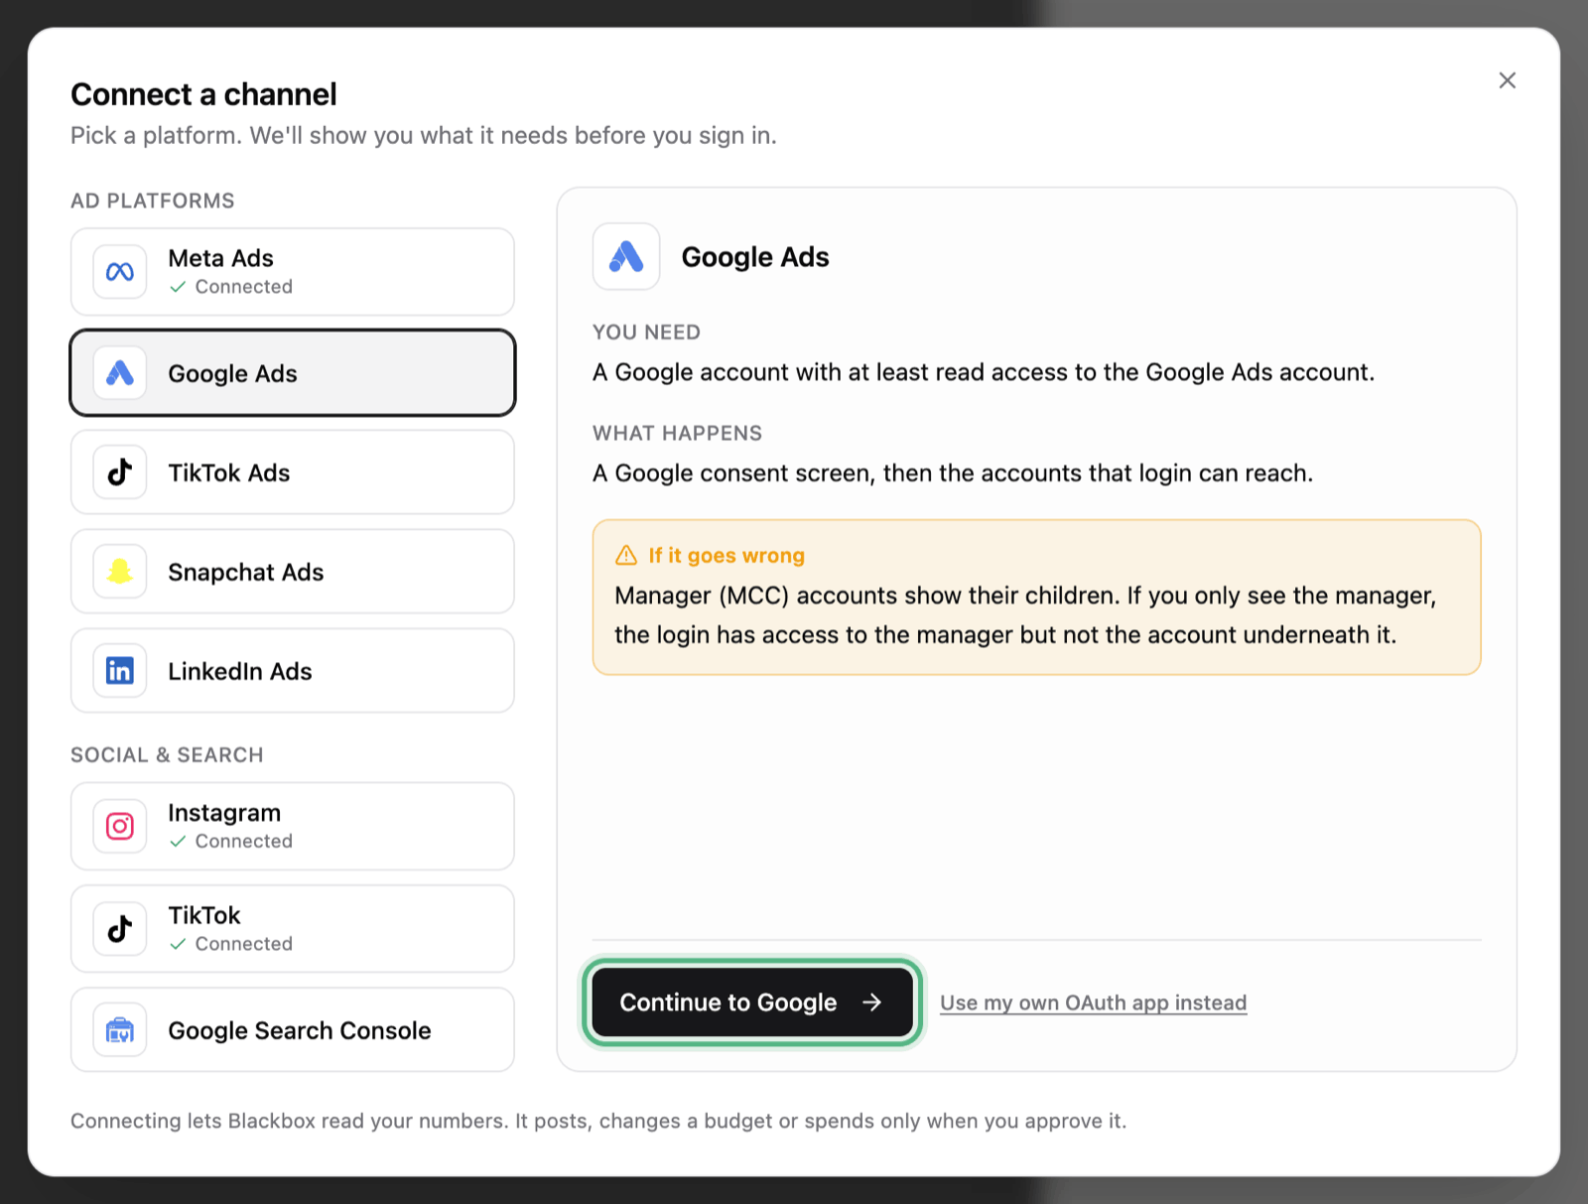Click the YOU NEED label
The width and height of the screenshot is (1588, 1204).
coord(646,333)
